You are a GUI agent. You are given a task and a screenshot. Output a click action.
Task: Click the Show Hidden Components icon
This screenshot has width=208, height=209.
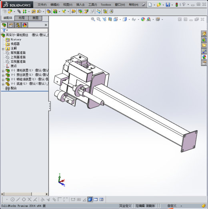(49, 12)
